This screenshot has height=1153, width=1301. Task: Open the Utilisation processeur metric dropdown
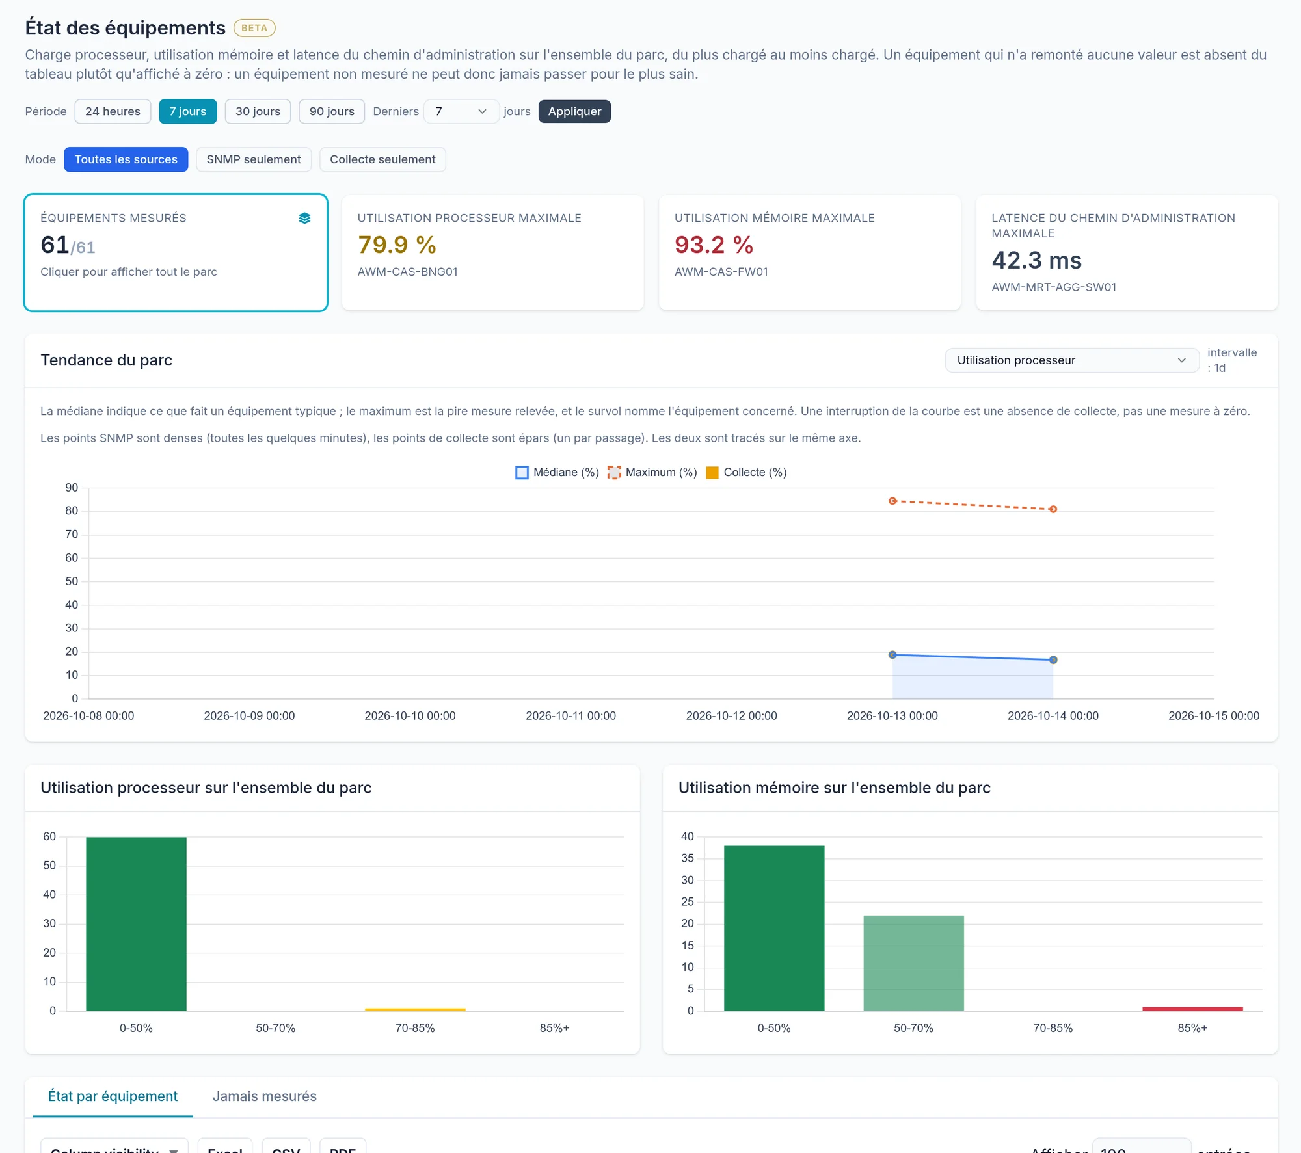tap(1071, 360)
